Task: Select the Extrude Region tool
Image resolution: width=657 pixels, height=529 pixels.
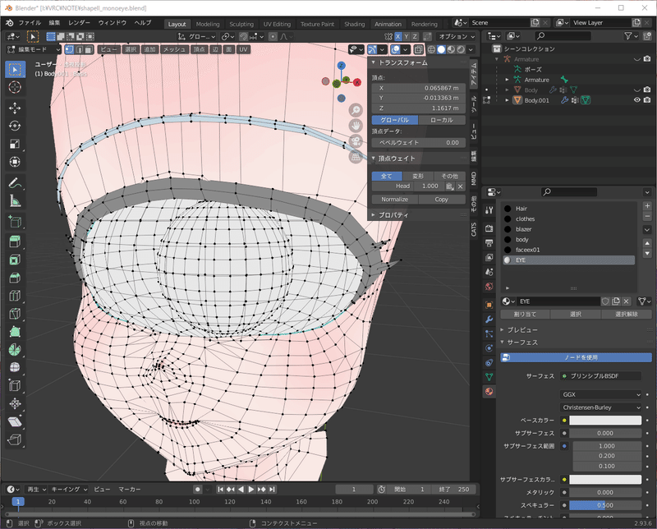Action: pyautogui.click(x=15, y=241)
